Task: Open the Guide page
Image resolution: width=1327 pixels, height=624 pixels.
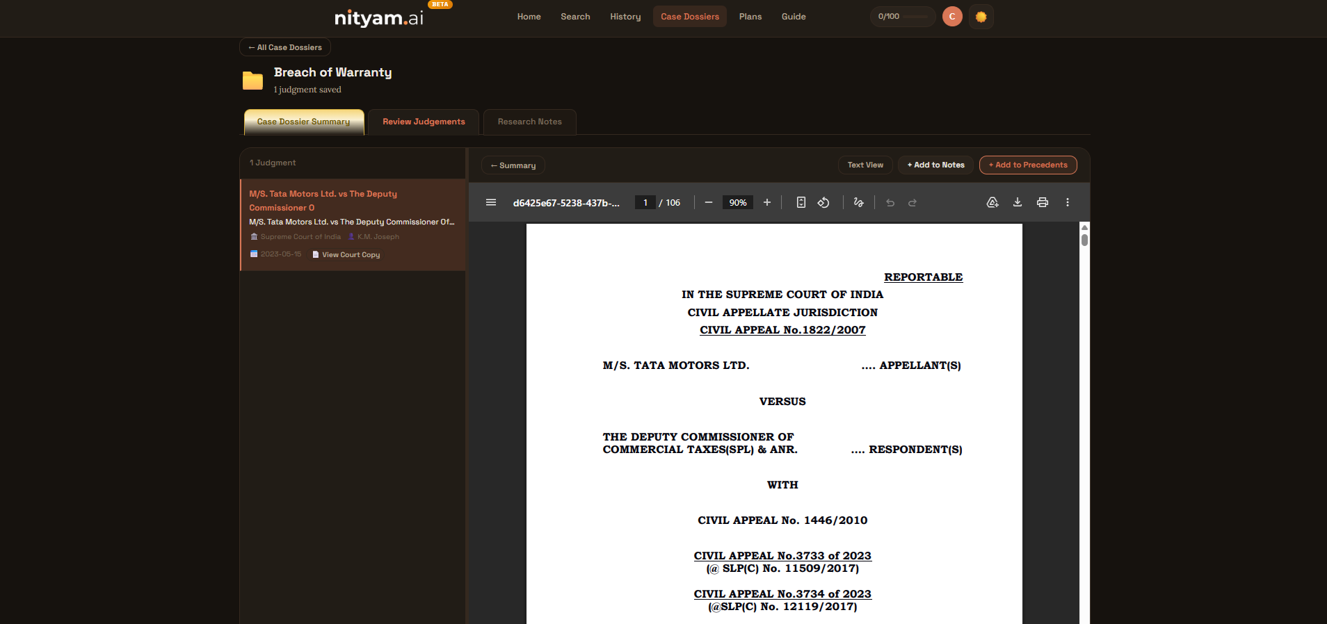Action: pos(794,17)
